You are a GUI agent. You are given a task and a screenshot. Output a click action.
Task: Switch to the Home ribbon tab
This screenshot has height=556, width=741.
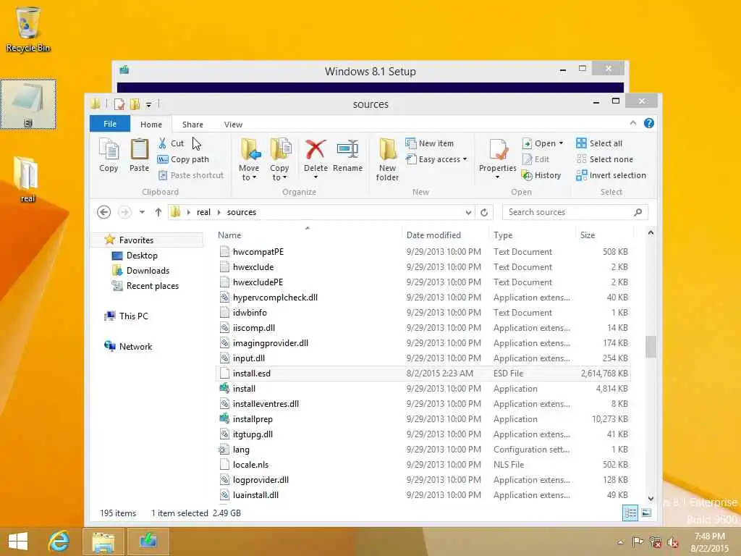(x=151, y=125)
